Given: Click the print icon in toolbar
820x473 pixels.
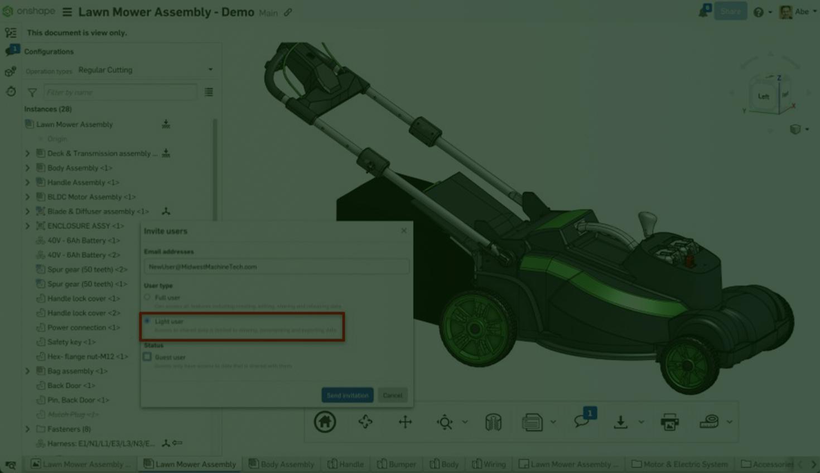Looking at the screenshot, I should 669,422.
